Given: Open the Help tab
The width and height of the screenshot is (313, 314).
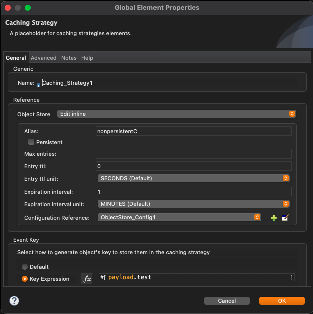Looking at the screenshot, I should click(x=87, y=58).
